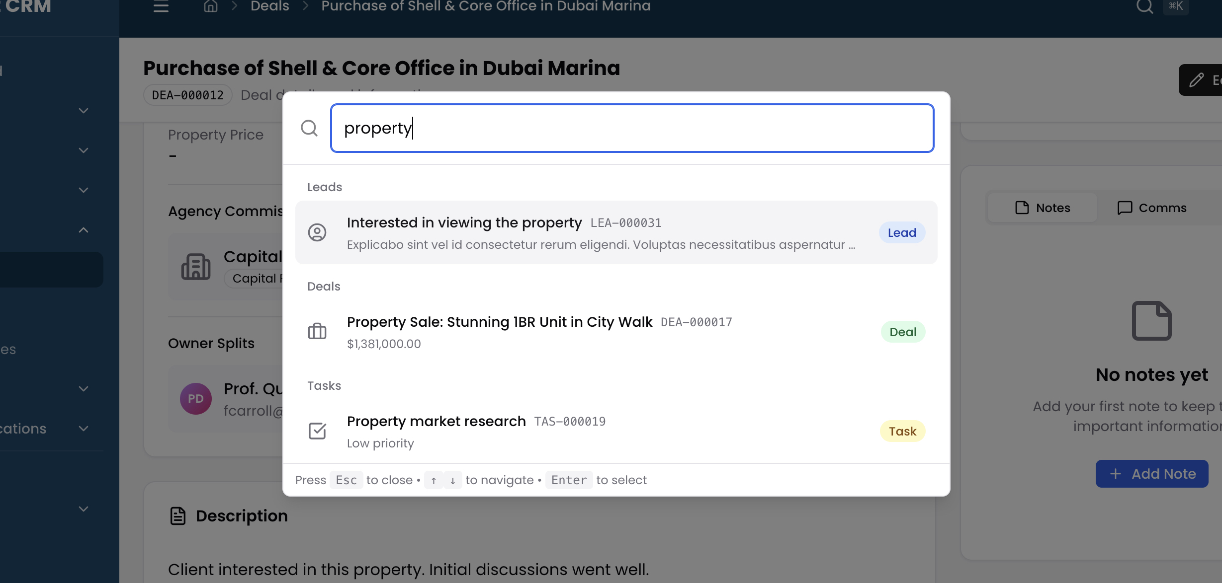Open global search with the magnifier icon
Image resolution: width=1222 pixels, height=583 pixels.
click(x=1145, y=7)
